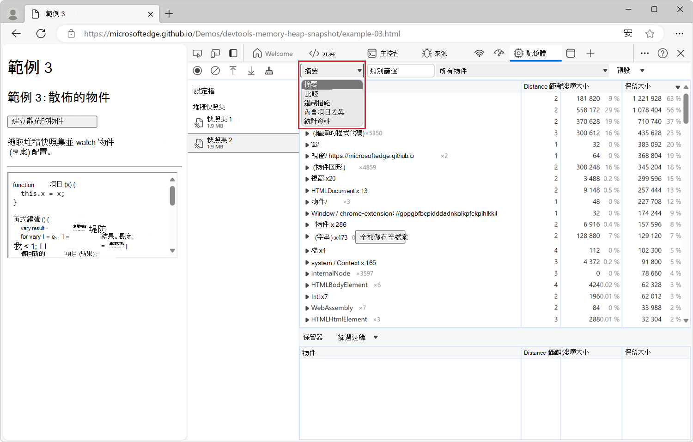Viewport: 693px width, 442px height.
Task: Open DevTools more options ellipsis
Action: coord(644,54)
